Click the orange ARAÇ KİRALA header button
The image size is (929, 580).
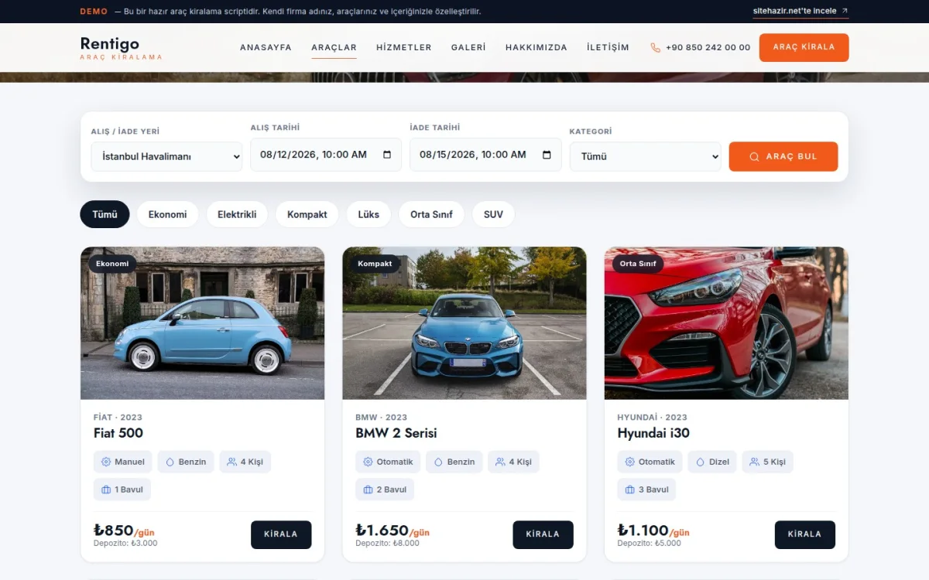coord(804,47)
